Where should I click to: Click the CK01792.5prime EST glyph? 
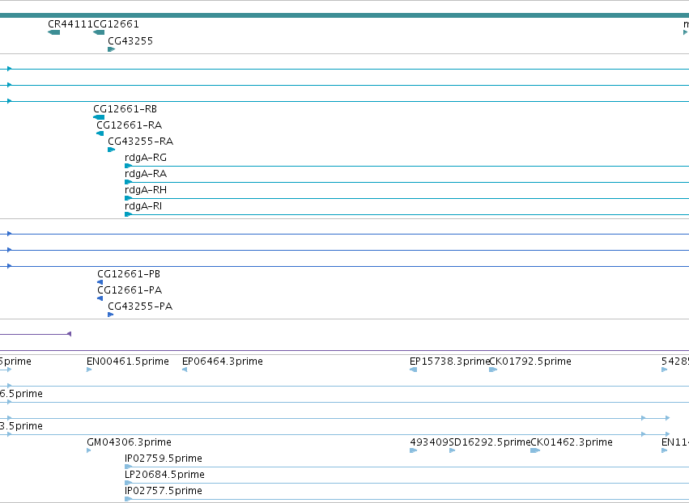(x=493, y=370)
